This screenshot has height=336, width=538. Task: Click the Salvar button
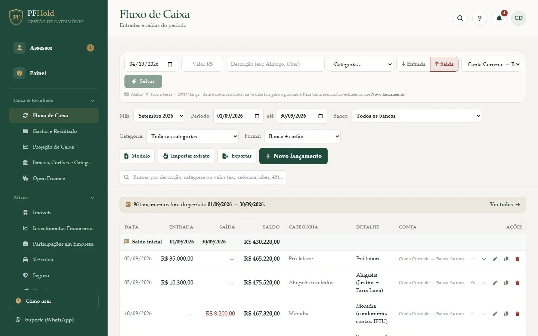143,81
